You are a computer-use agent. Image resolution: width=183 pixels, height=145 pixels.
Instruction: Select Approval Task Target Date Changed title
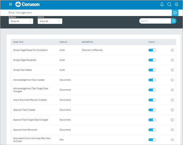point(30,120)
